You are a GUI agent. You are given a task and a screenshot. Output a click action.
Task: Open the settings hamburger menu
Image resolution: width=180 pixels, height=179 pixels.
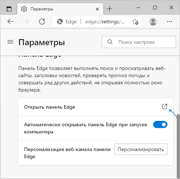coord(10,42)
